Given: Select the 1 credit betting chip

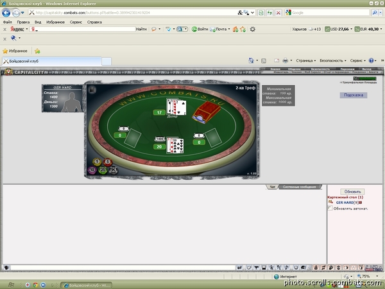Looking at the screenshot, I should pyautogui.click(x=97, y=162).
